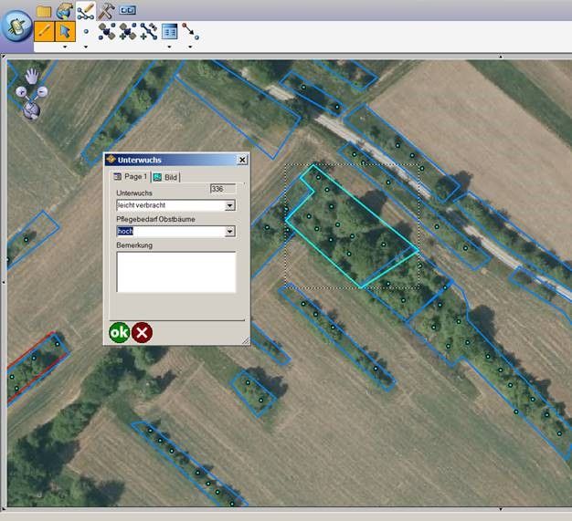Switch to the globe map browse toolbar
The width and height of the screenshot is (572, 521).
pos(65,11)
